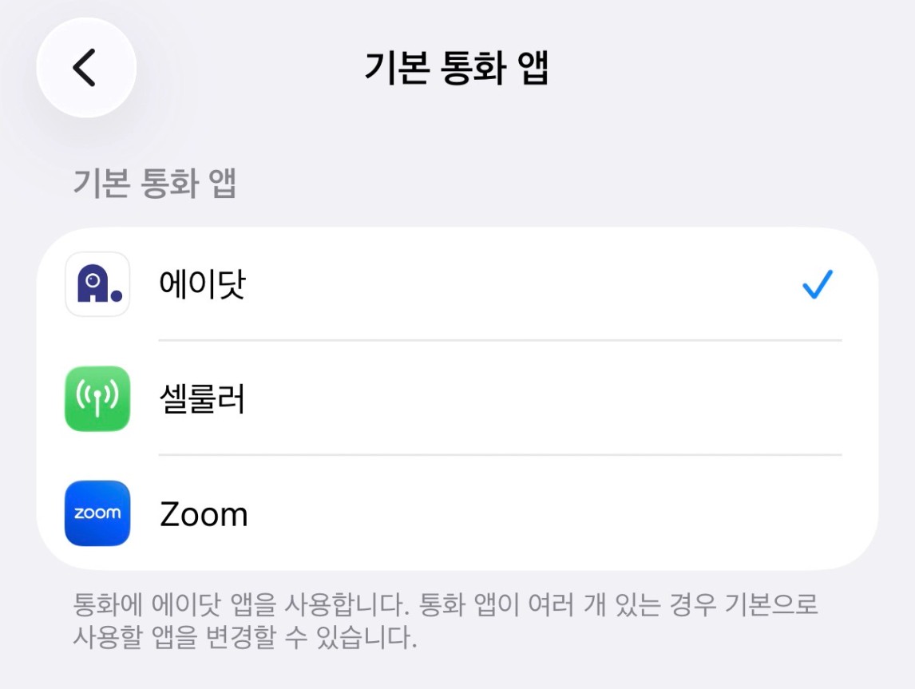The image size is (915, 689).
Task: Return to previous settings screen
Action: [85, 68]
